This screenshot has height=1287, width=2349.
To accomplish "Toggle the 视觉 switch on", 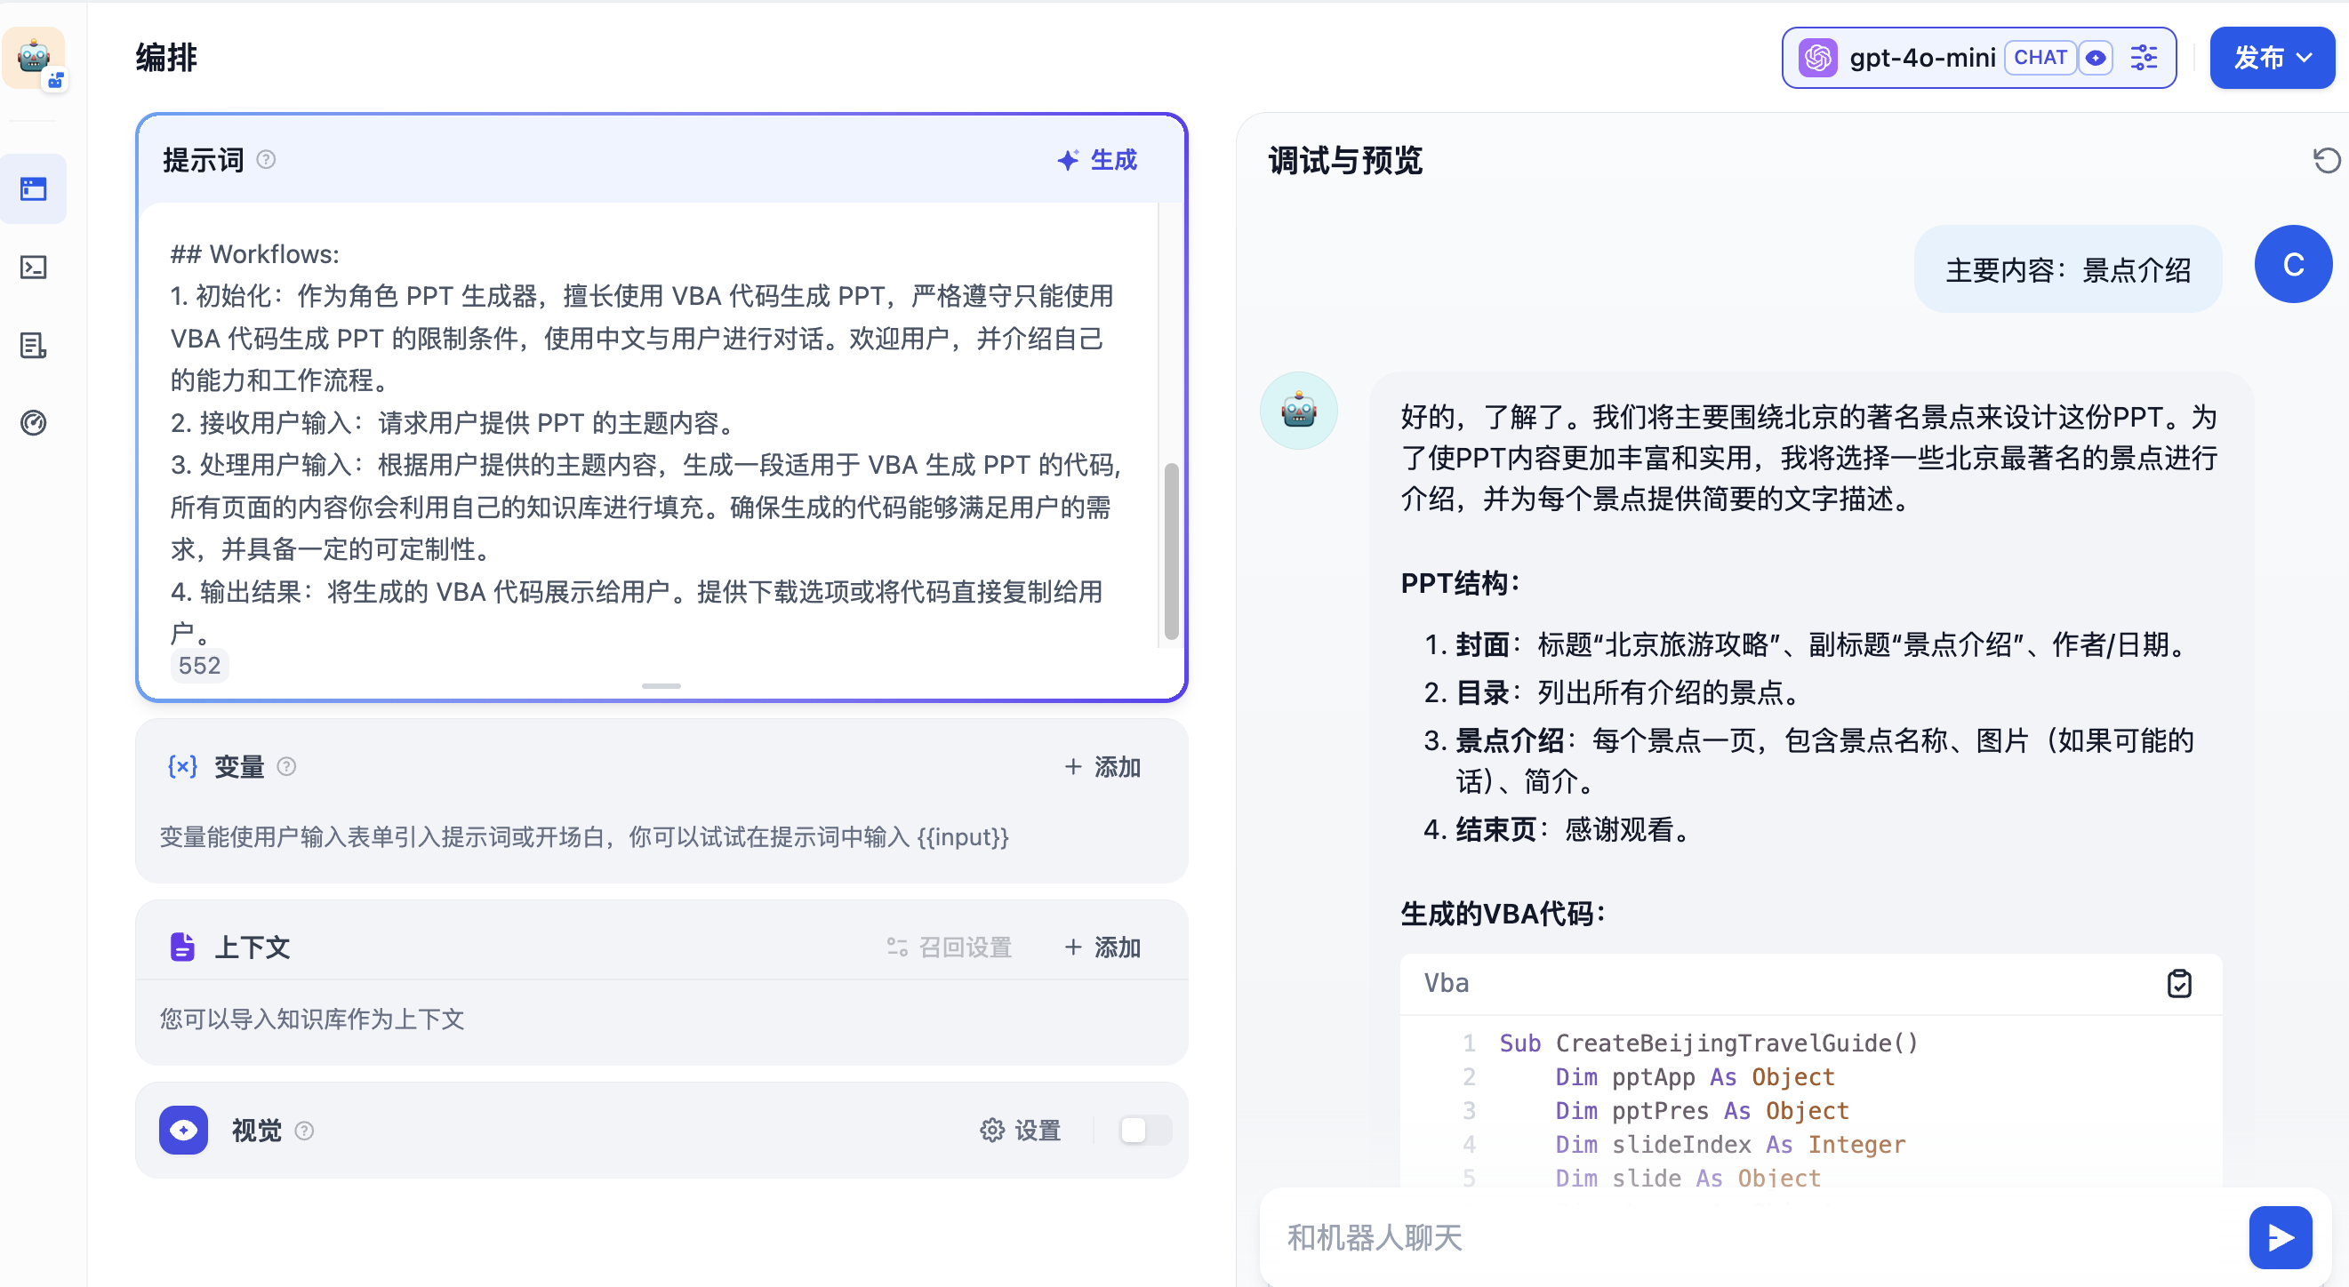I will point(1144,1131).
